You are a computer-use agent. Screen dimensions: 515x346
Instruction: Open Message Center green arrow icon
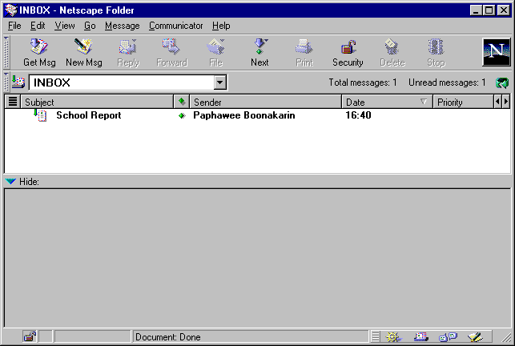(502, 82)
